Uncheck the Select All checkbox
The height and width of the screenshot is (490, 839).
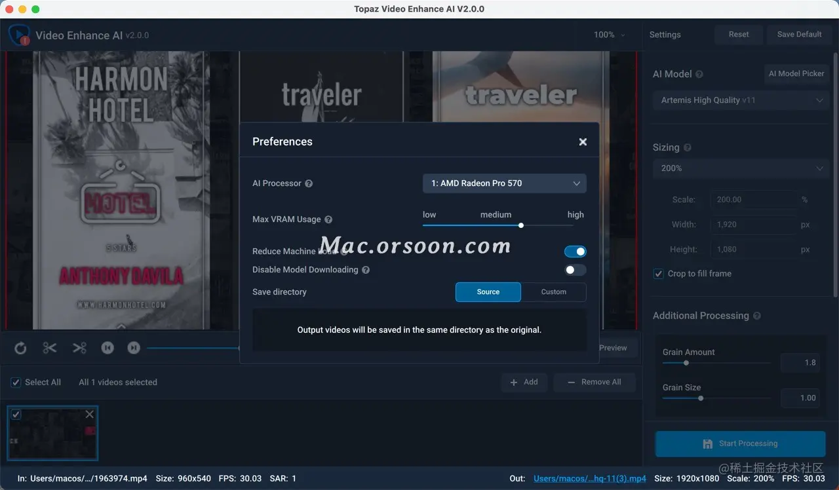(16, 382)
